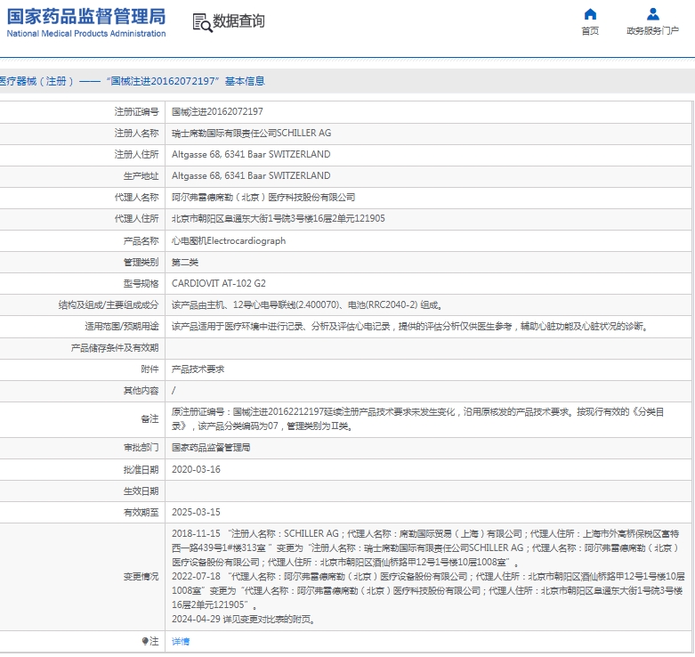The height and width of the screenshot is (657, 695).
Task: Select approval date 2020-03-16
Action: tap(196, 469)
